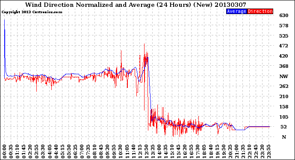Viewport: 295px width, 160px height.
Task: Click the 105 y-axis label
Action: 284,117
